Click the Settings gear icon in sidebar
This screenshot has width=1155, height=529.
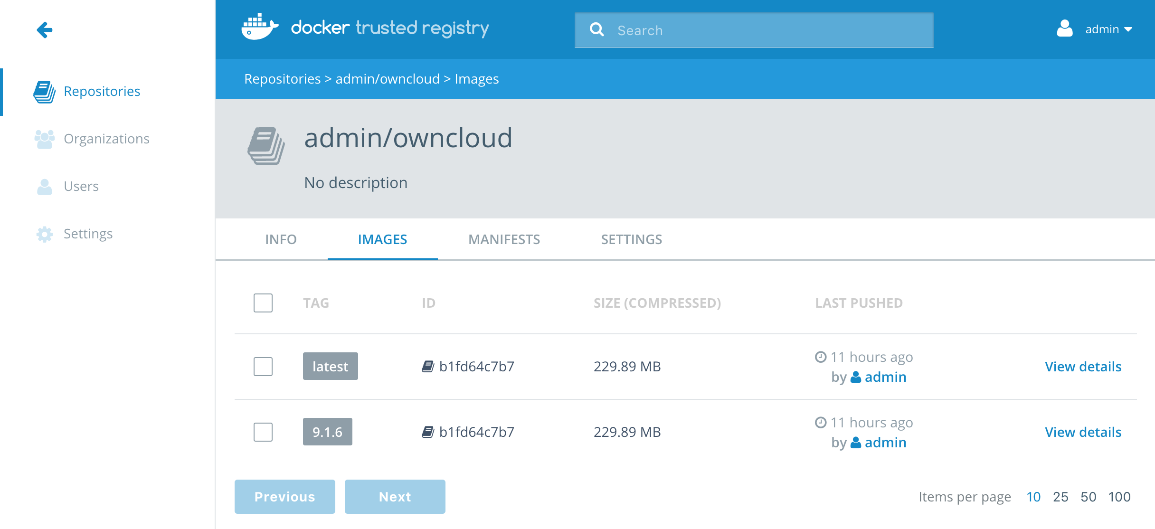coord(44,234)
